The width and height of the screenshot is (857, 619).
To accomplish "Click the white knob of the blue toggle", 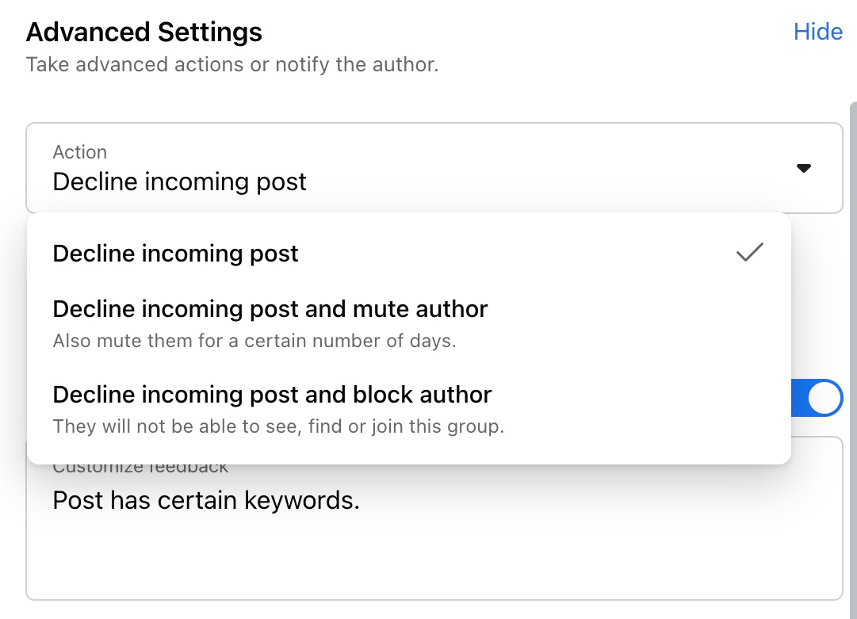I will click(824, 398).
